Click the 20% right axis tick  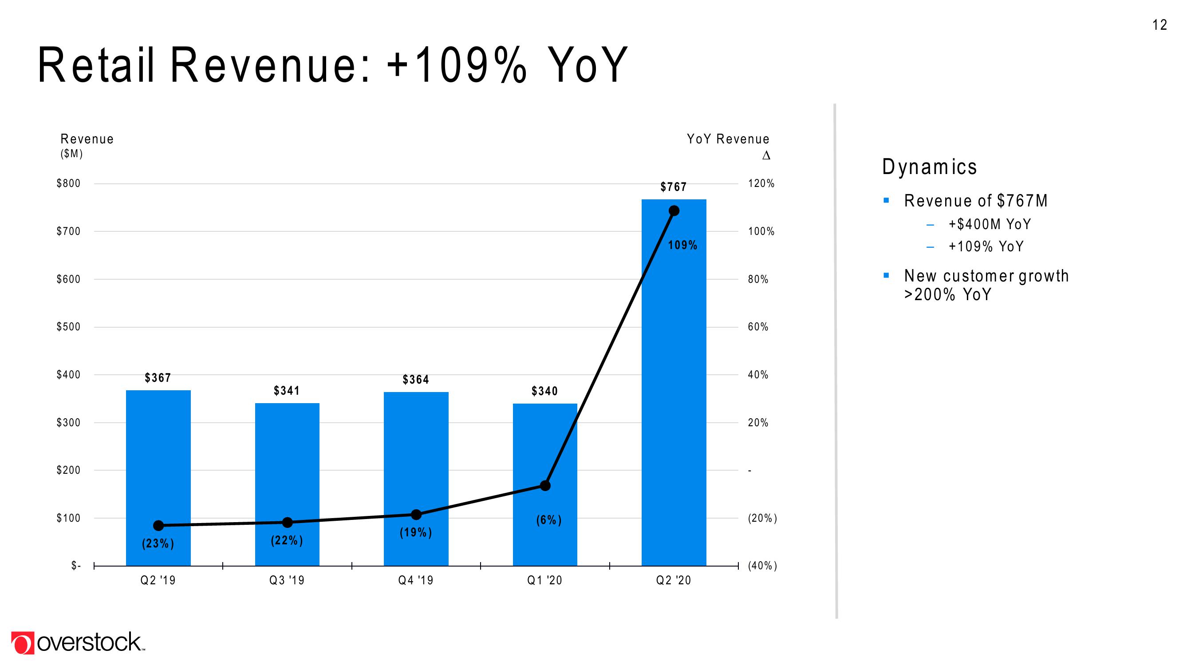pos(758,422)
